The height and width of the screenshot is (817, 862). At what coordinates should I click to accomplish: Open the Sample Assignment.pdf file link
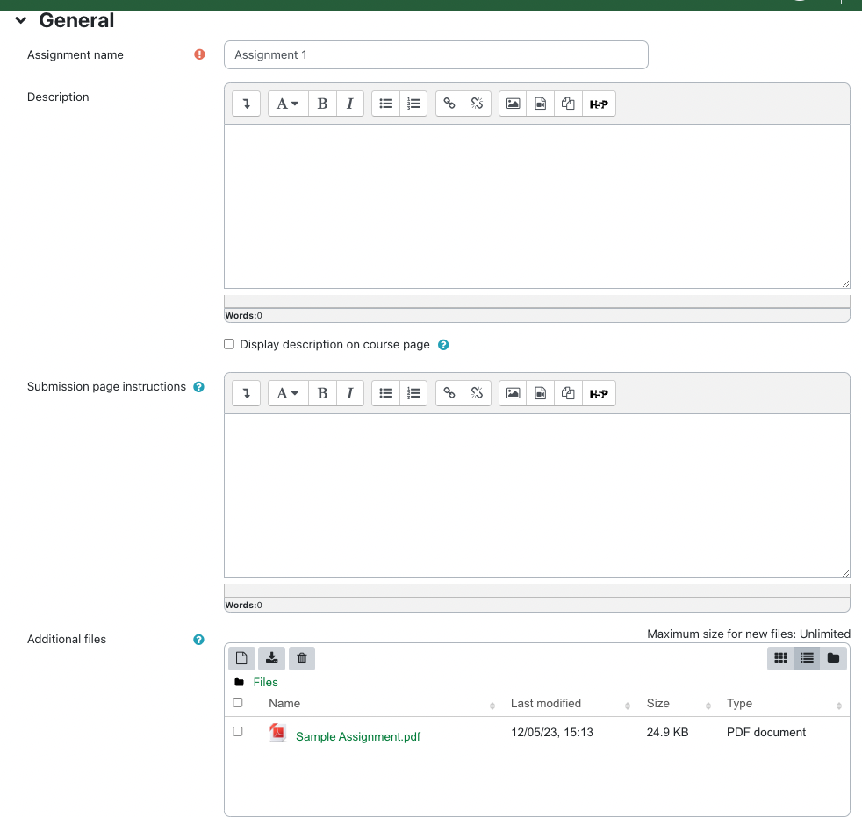(357, 737)
